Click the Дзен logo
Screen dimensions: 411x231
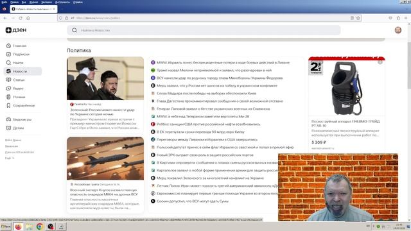point(16,30)
